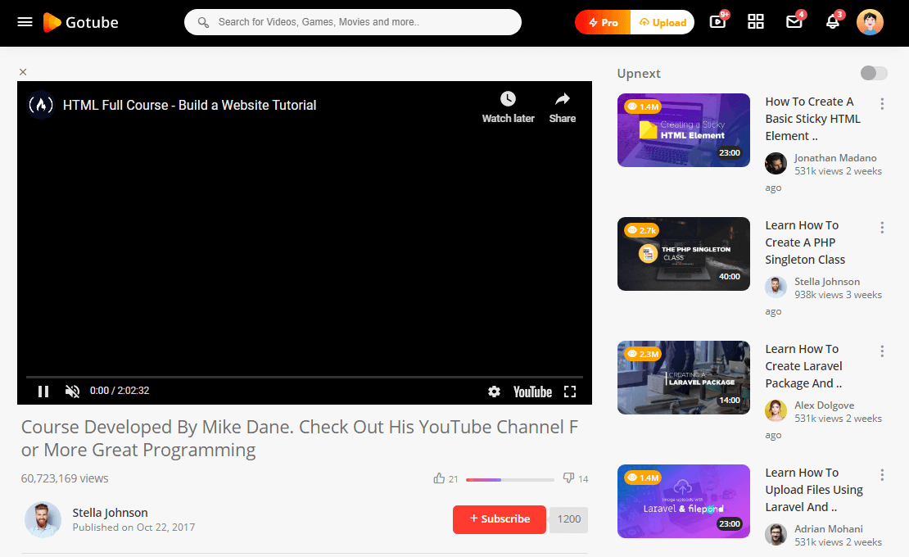Open the HTML Full Course video title link
Viewport: 909px width, 557px height.
pyautogui.click(x=189, y=105)
